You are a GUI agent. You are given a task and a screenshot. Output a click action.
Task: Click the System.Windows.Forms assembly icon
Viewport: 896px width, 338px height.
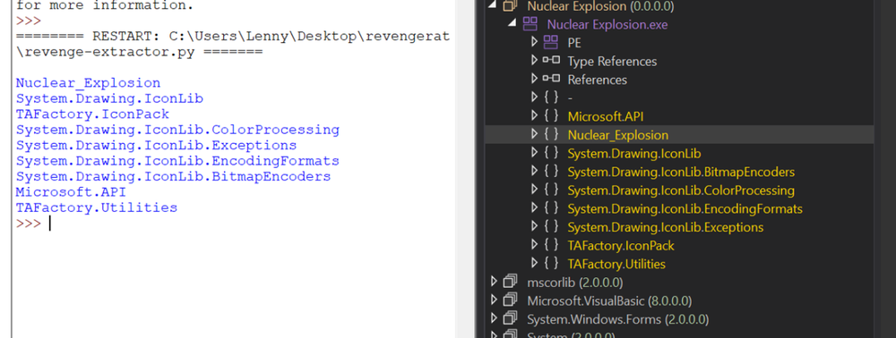pos(511,318)
